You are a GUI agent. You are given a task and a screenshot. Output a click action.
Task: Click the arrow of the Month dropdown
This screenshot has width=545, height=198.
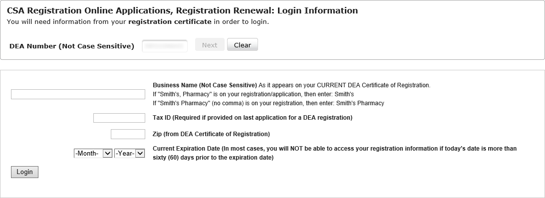click(x=108, y=153)
